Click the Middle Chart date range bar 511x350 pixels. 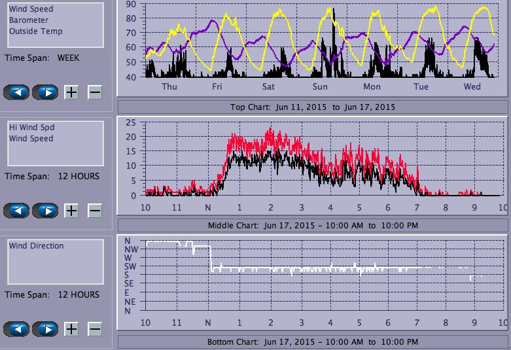coord(312,226)
